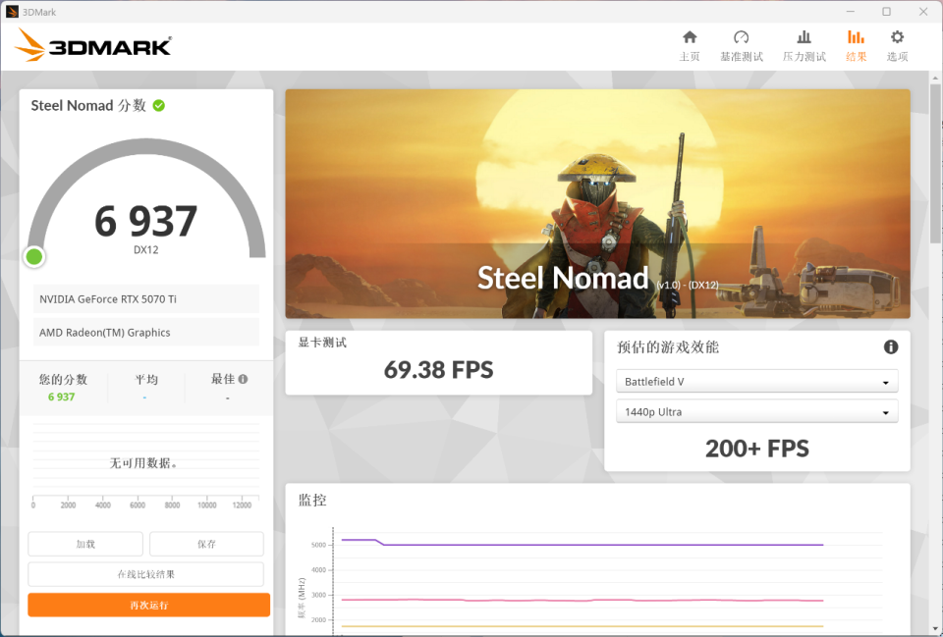Viewport: 943px width, 637px height.
Task: Click the AMD Radeon(TM) Graphics row
Action: [146, 333]
